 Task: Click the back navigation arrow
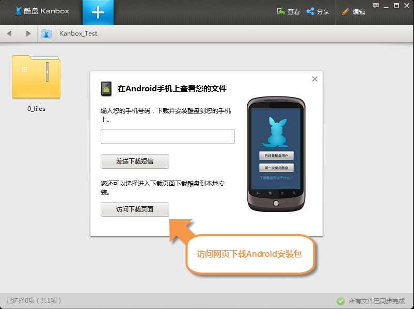click(x=9, y=33)
